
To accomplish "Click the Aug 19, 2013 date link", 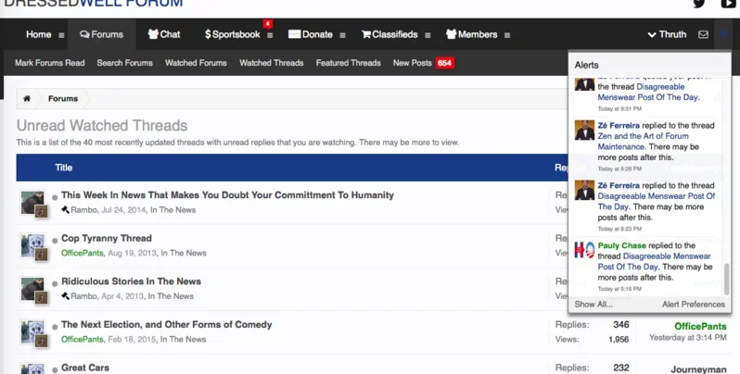I will [132, 253].
